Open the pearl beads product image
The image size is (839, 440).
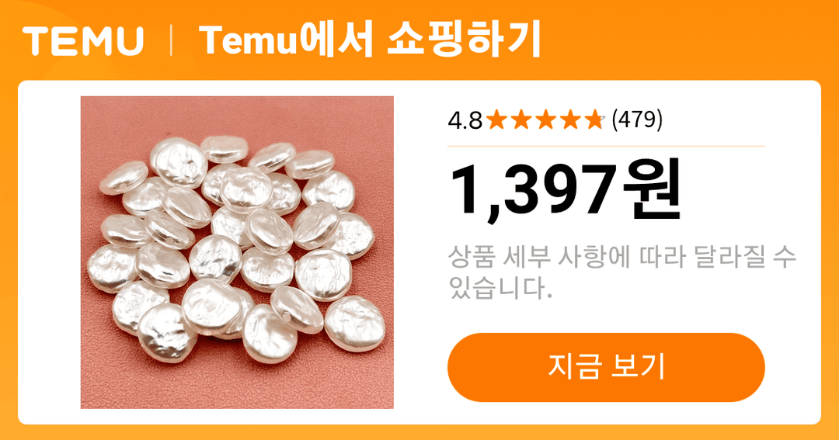237,252
